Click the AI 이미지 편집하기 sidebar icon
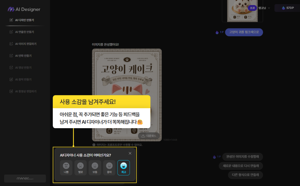Image resolution: width=300 pixels, height=186 pixels. tap(11, 44)
